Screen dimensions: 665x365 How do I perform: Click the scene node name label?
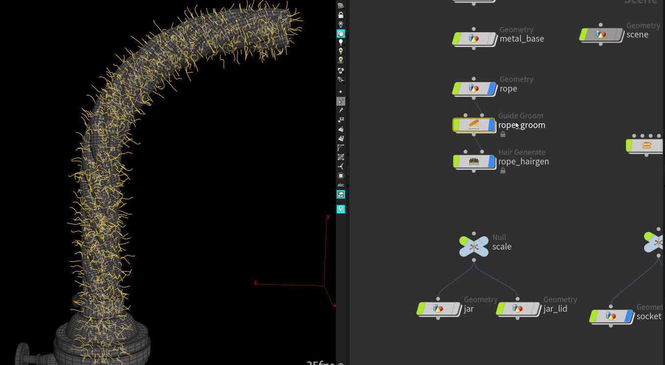(637, 35)
